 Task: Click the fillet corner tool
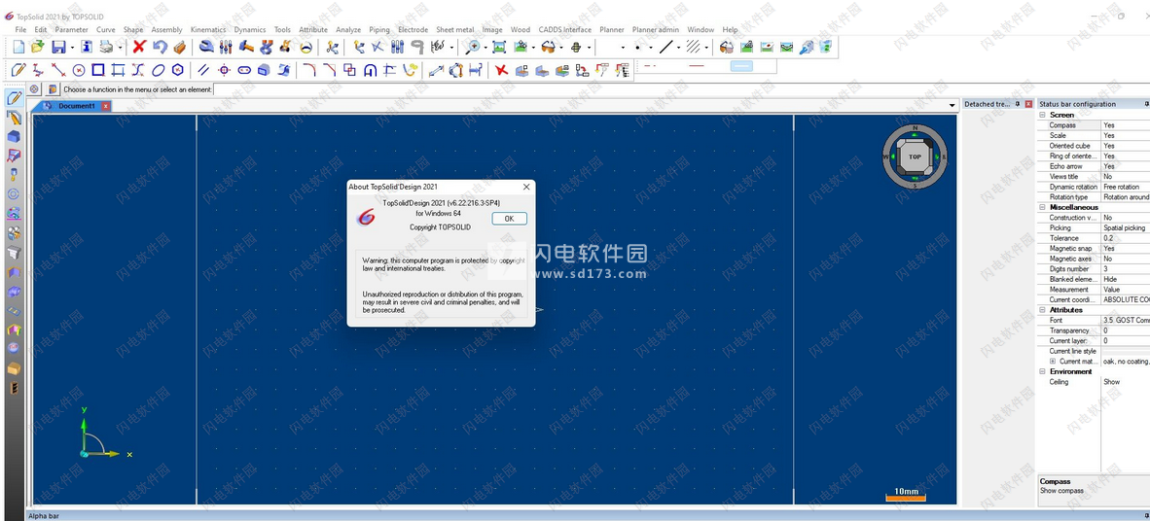(309, 70)
